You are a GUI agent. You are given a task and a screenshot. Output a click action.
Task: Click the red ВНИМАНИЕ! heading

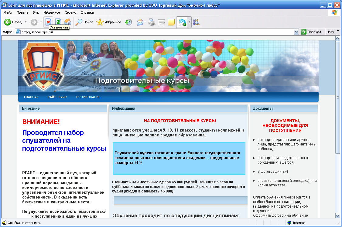point(41,122)
